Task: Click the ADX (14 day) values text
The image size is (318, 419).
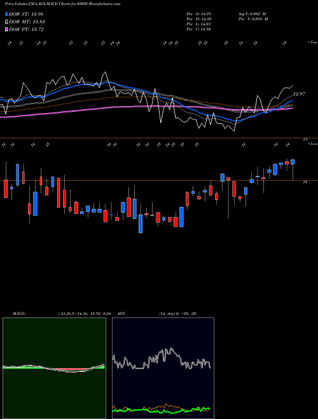Action: (x=177, y=314)
